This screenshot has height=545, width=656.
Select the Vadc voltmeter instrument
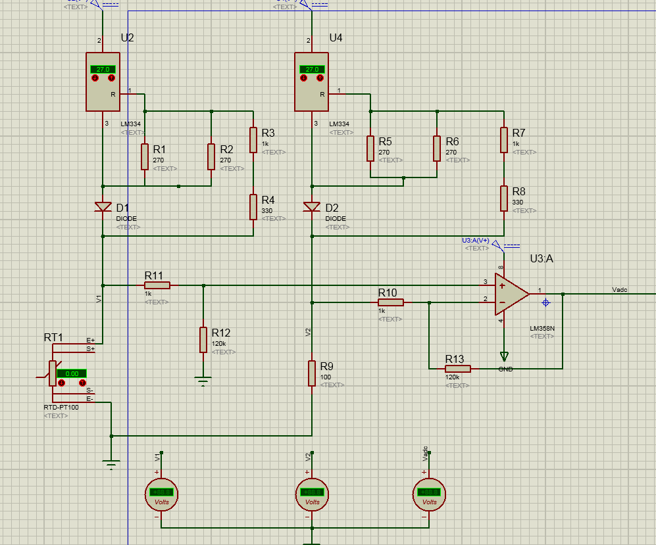(429, 495)
